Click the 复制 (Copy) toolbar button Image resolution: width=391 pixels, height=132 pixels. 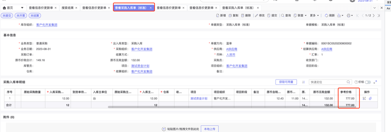[233, 15]
